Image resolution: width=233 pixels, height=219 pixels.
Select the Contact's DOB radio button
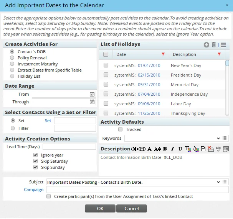12,52
